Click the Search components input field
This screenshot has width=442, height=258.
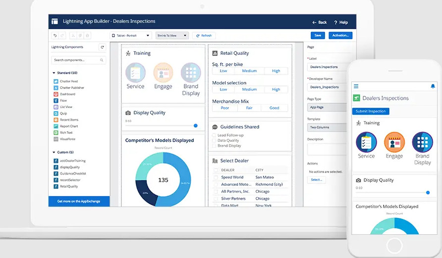click(x=78, y=60)
